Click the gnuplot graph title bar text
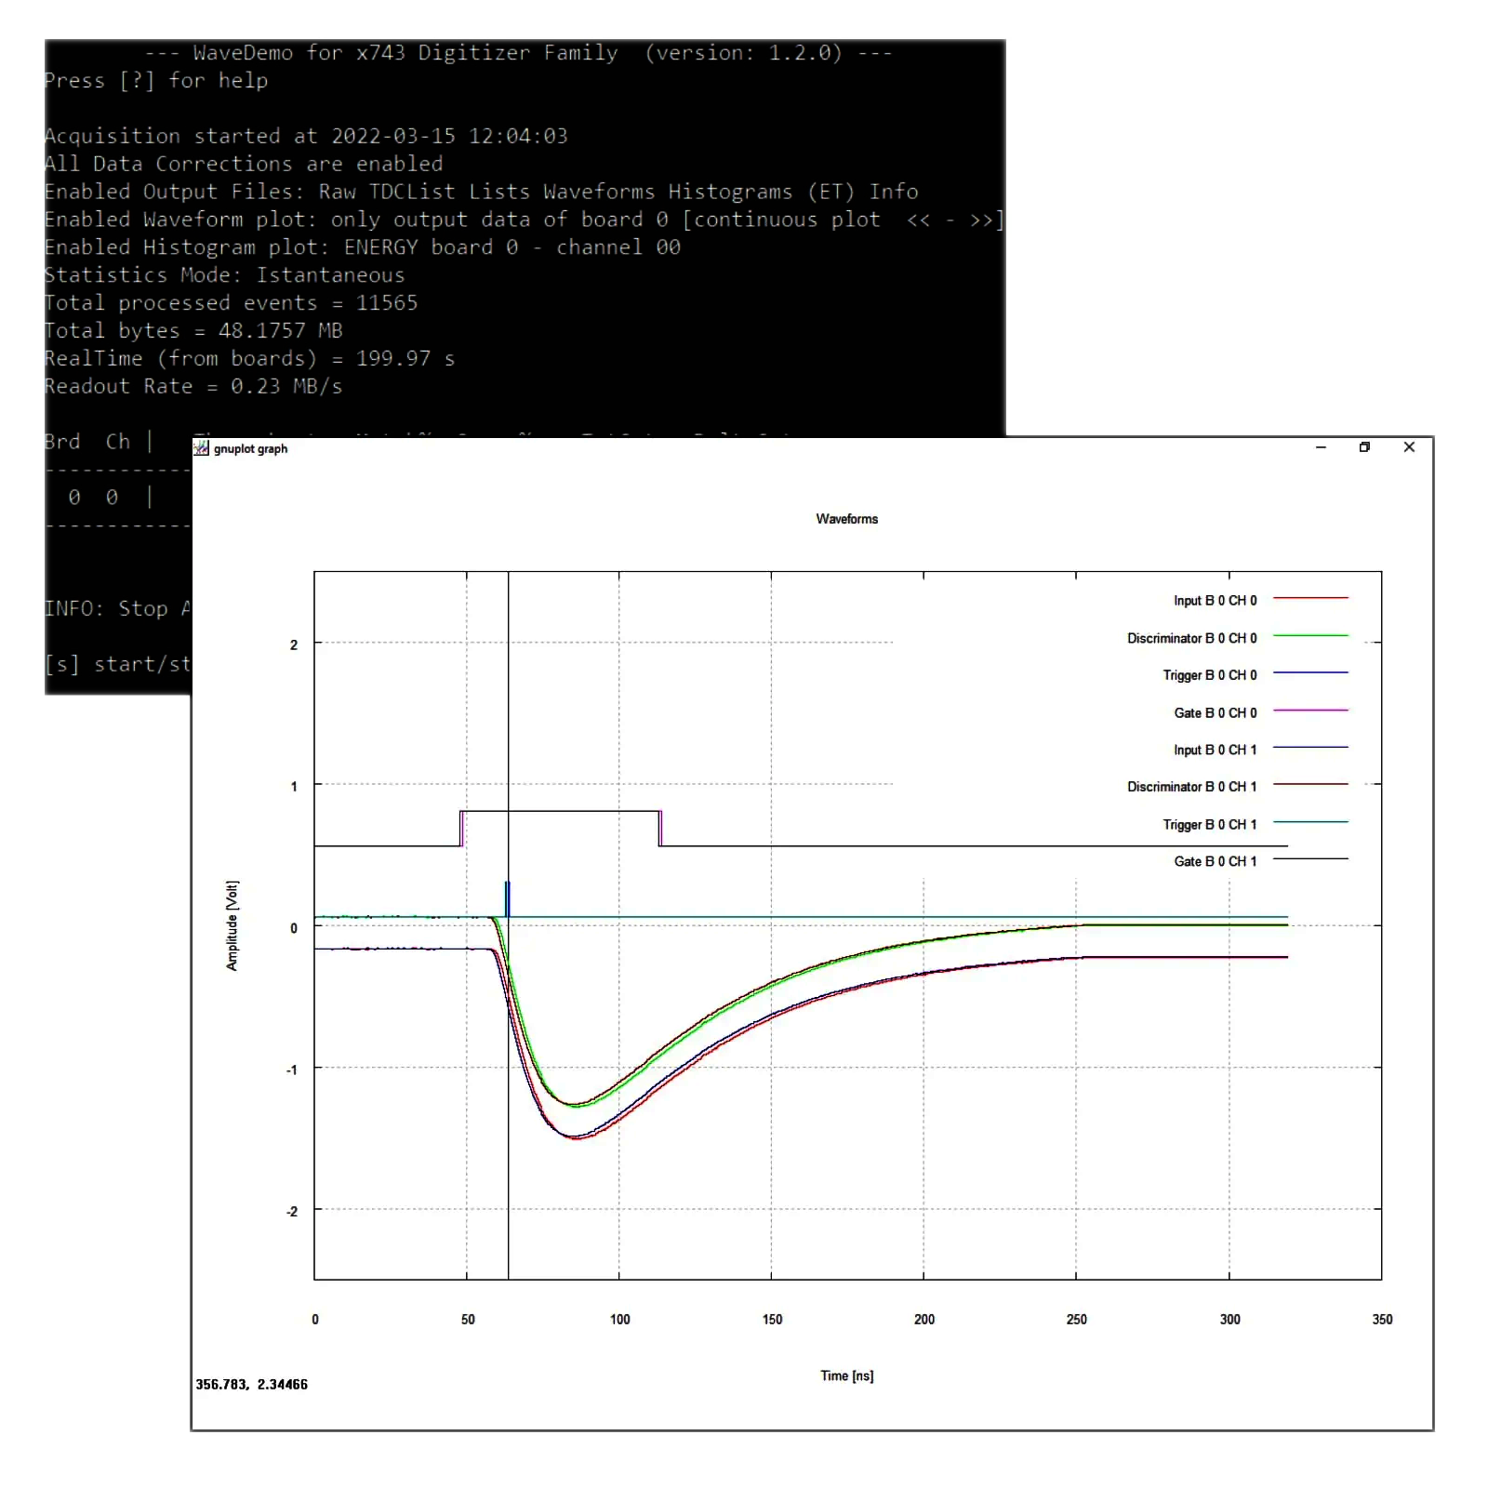The height and width of the screenshot is (1488, 1488). [250, 448]
